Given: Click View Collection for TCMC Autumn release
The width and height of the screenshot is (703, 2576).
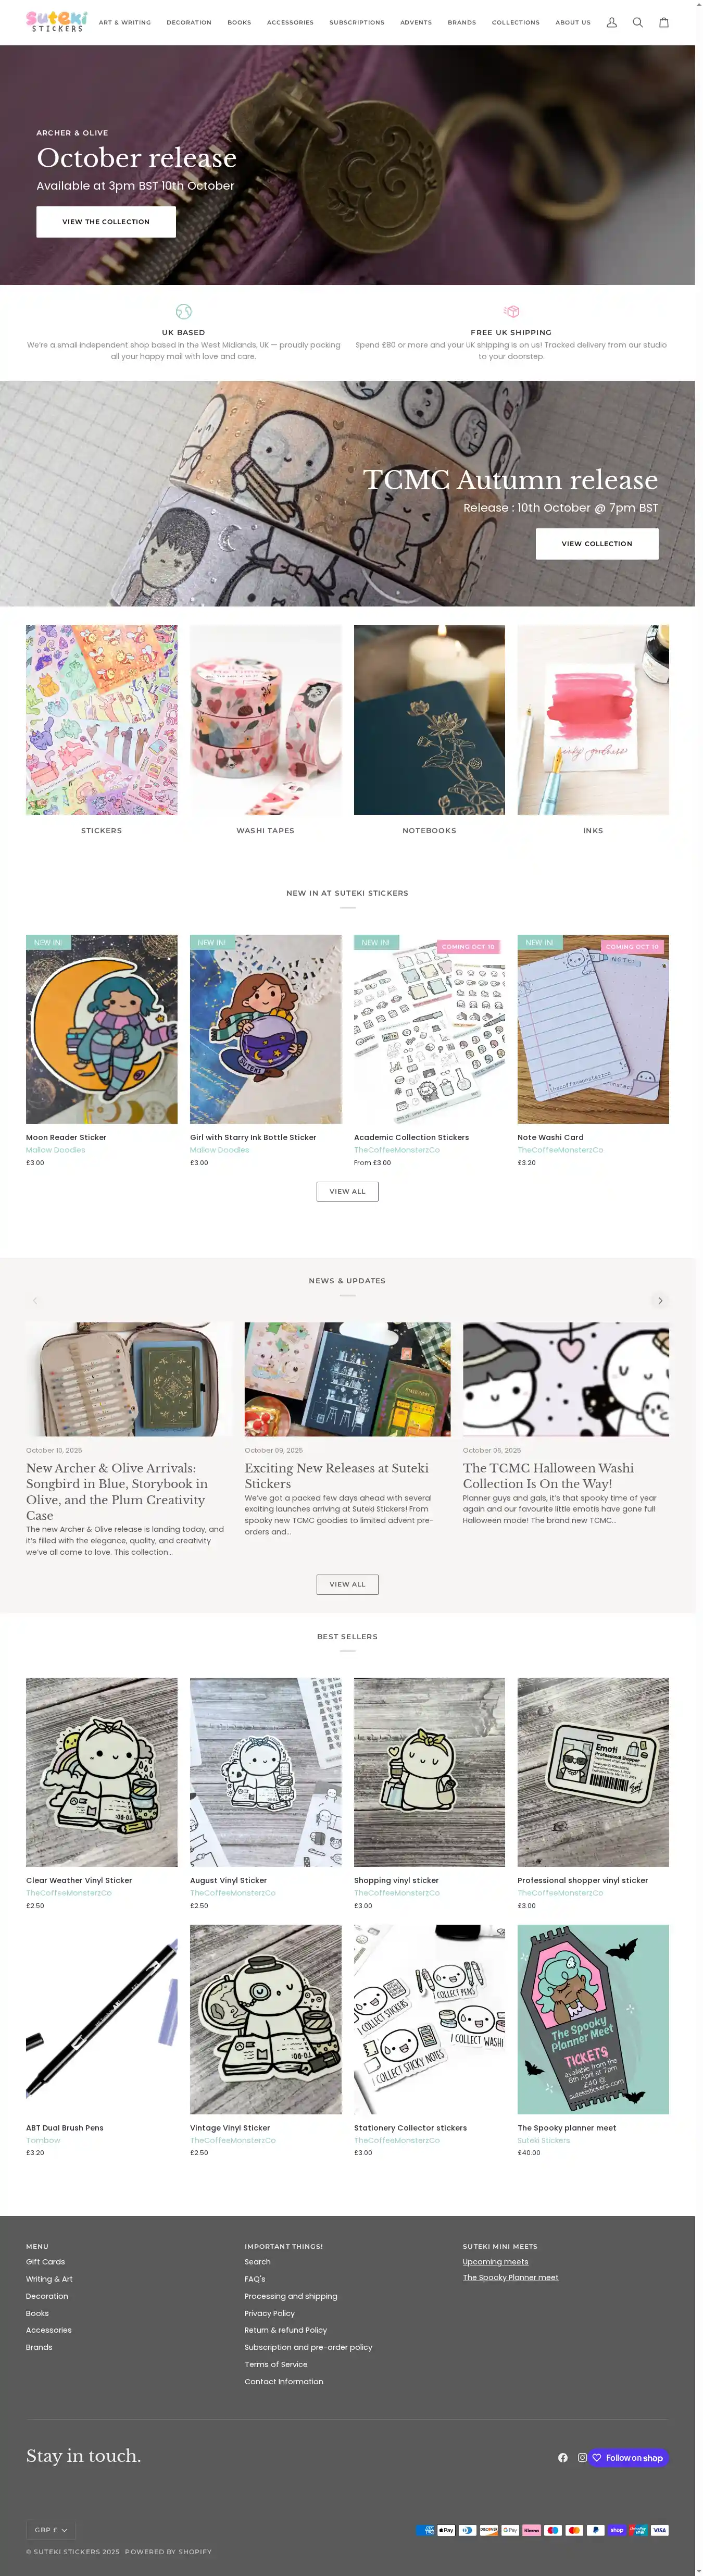Looking at the screenshot, I should [597, 544].
